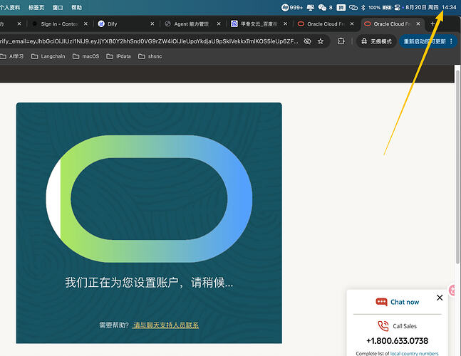461x356 pixels.
Task: Click 我们正在为您设置账户 status message
Action: pos(149,283)
